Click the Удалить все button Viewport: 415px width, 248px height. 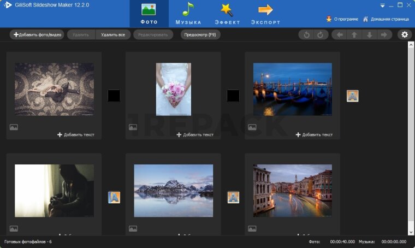pyautogui.click(x=113, y=35)
